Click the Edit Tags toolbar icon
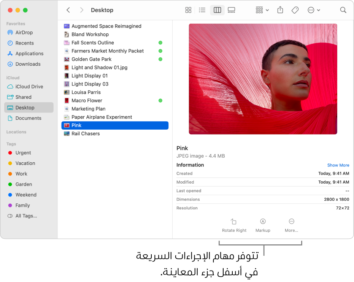 [x=295, y=10]
